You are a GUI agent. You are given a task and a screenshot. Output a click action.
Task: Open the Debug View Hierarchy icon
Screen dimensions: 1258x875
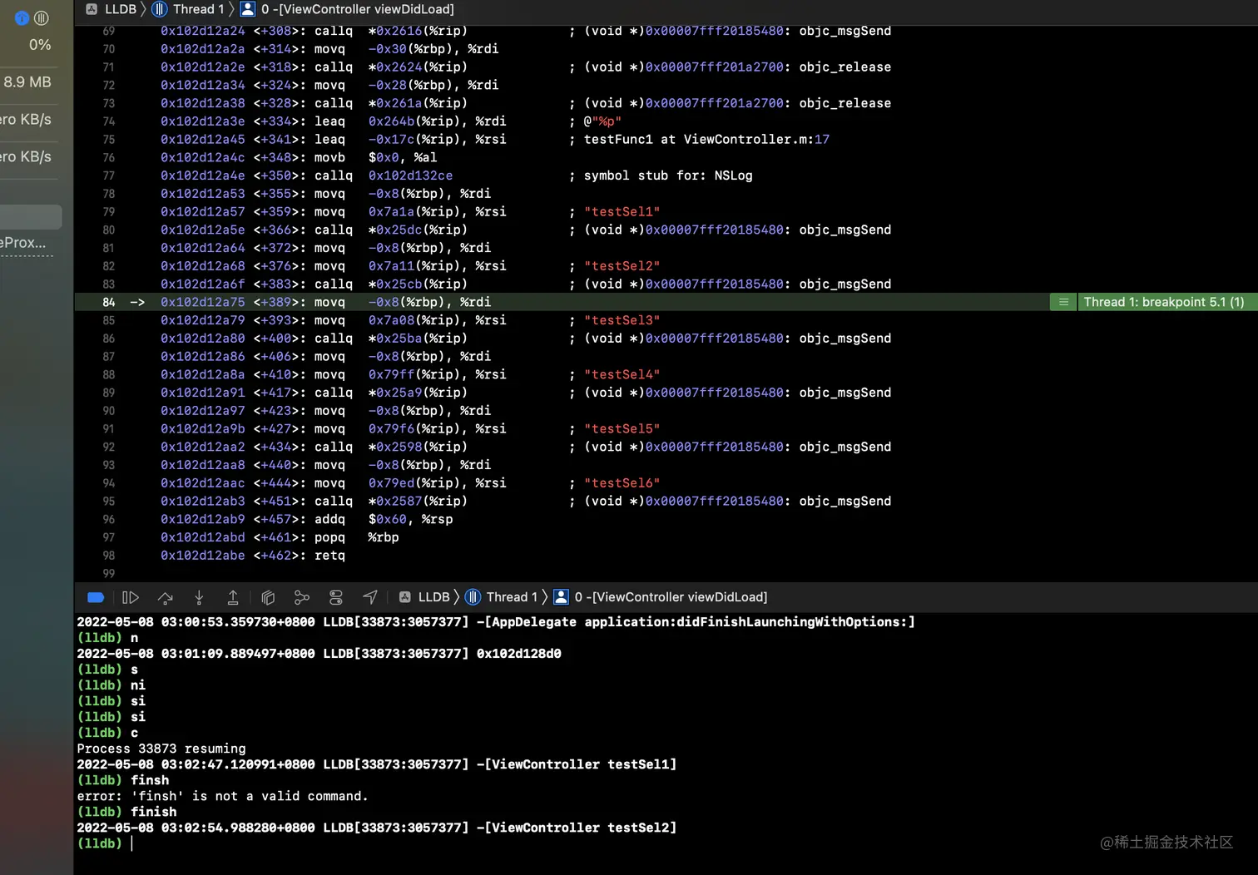pyautogui.click(x=268, y=597)
